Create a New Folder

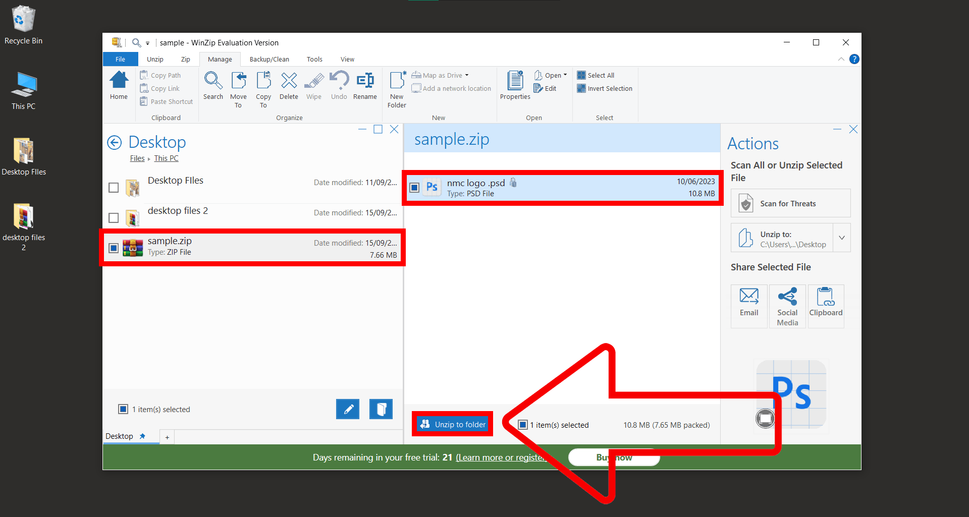[397, 83]
